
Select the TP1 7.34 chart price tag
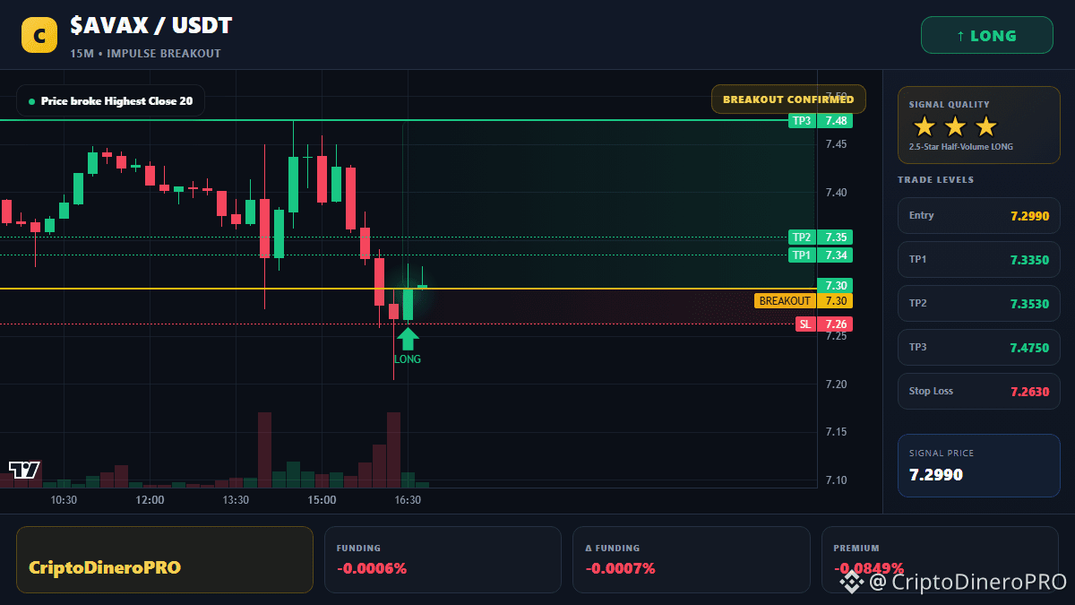pos(821,255)
